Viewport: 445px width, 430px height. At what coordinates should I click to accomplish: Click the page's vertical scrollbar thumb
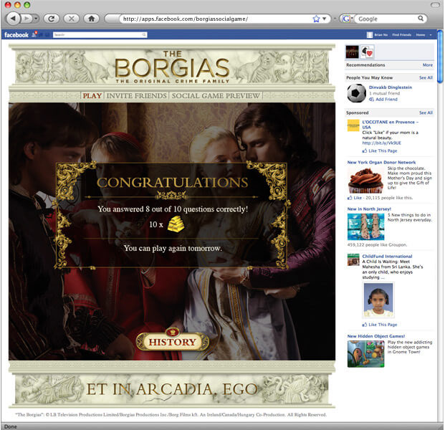[x=440, y=56]
